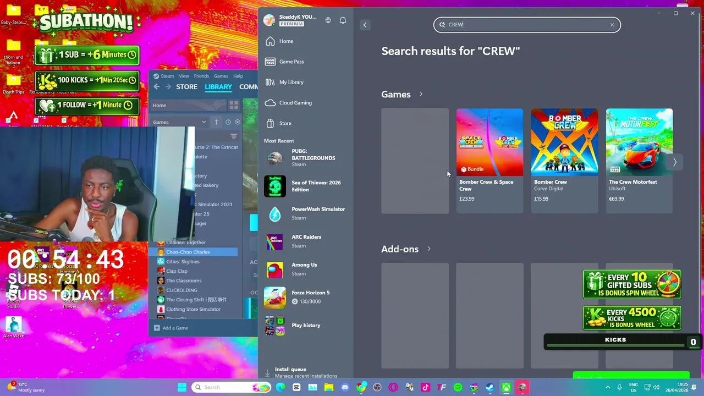Open SkeddyK profile avatar in Xbox app

point(269,20)
